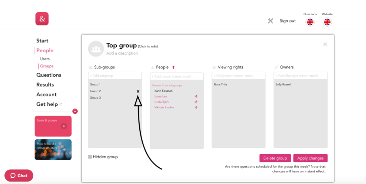366x184 pixels.
Task: Click the move icon beside Laura Lee
Action: [x=196, y=96]
